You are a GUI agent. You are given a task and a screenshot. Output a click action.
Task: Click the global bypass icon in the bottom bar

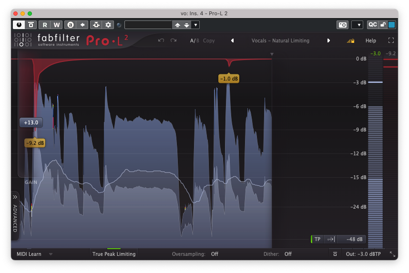click(x=335, y=254)
